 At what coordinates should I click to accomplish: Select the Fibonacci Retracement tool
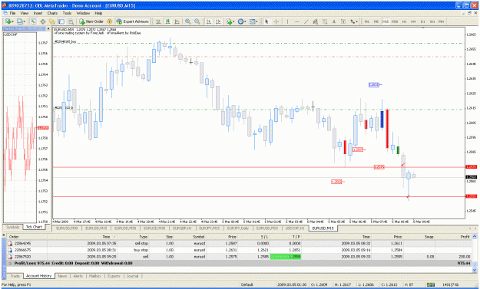point(325,21)
